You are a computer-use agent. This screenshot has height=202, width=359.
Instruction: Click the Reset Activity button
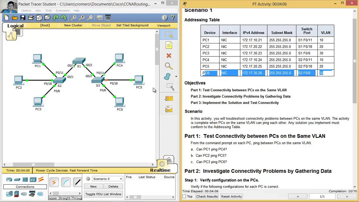click(231, 196)
